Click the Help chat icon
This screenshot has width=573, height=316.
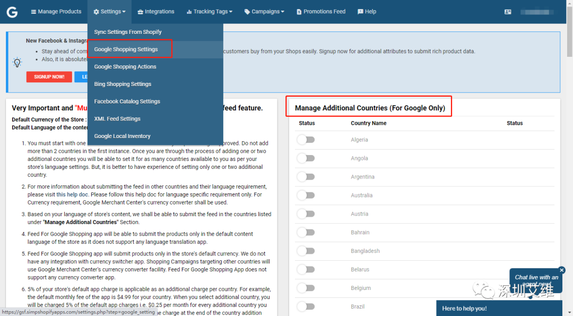[360, 12]
